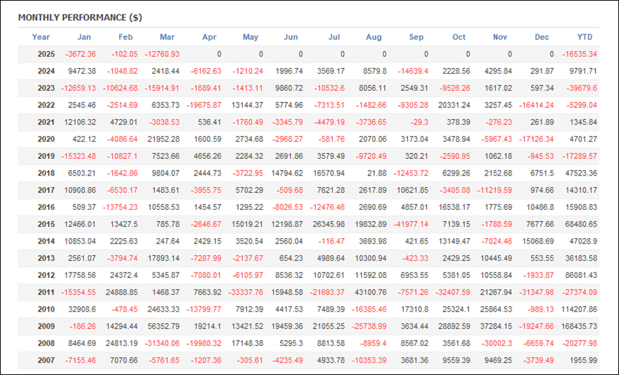
Task: Select the 2022 October value 20331.24
Action: coord(455,105)
